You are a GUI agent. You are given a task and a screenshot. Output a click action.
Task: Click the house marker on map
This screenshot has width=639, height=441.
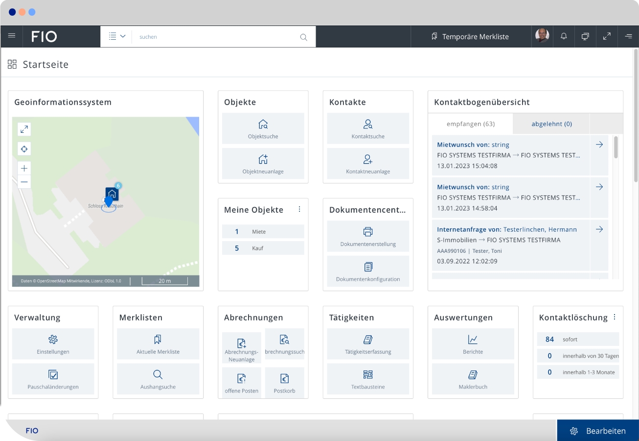tap(112, 194)
